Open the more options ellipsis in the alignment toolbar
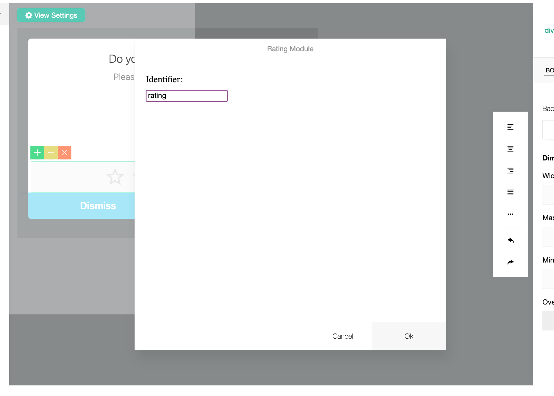The height and width of the screenshot is (396, 554). [510, 214]
